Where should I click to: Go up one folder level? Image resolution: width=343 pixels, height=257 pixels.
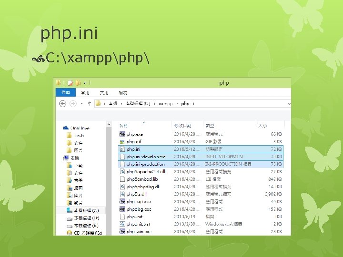click(x=89, y=104)
